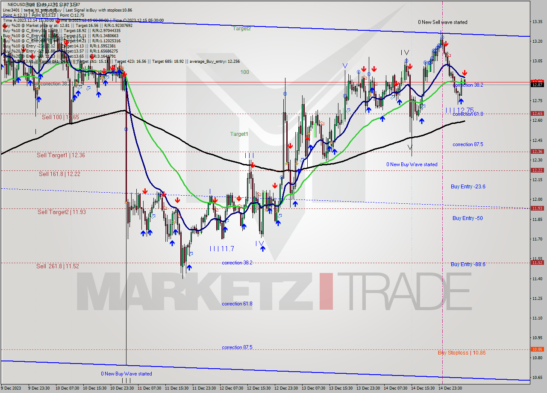Click 'Sell 261.8 | 11.52' label

click(58, 266)
